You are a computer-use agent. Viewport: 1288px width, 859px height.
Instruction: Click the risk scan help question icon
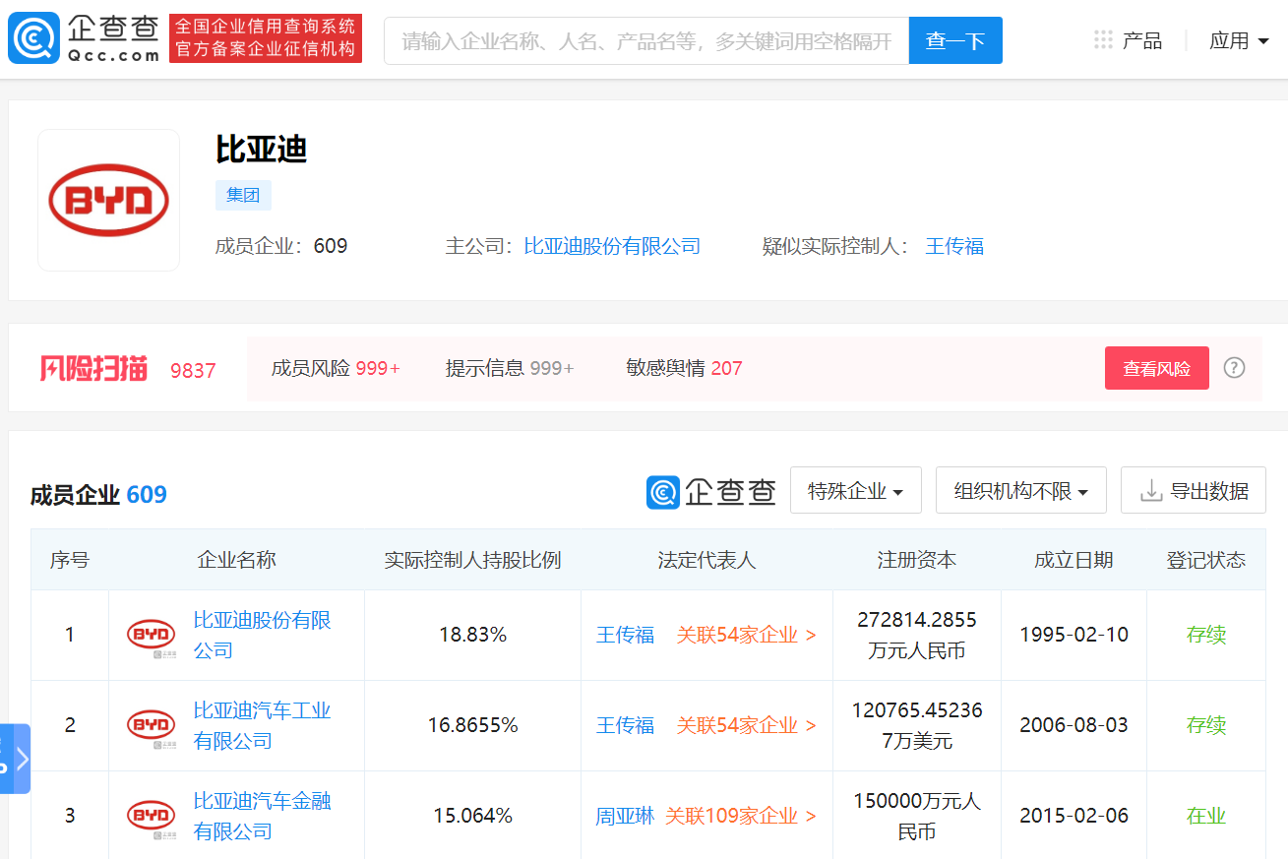pos(1234,368)
